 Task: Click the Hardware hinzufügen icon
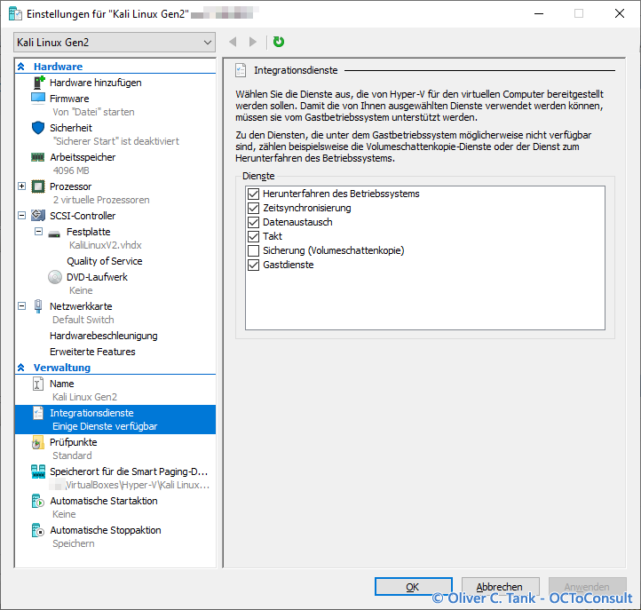point(39,83)
